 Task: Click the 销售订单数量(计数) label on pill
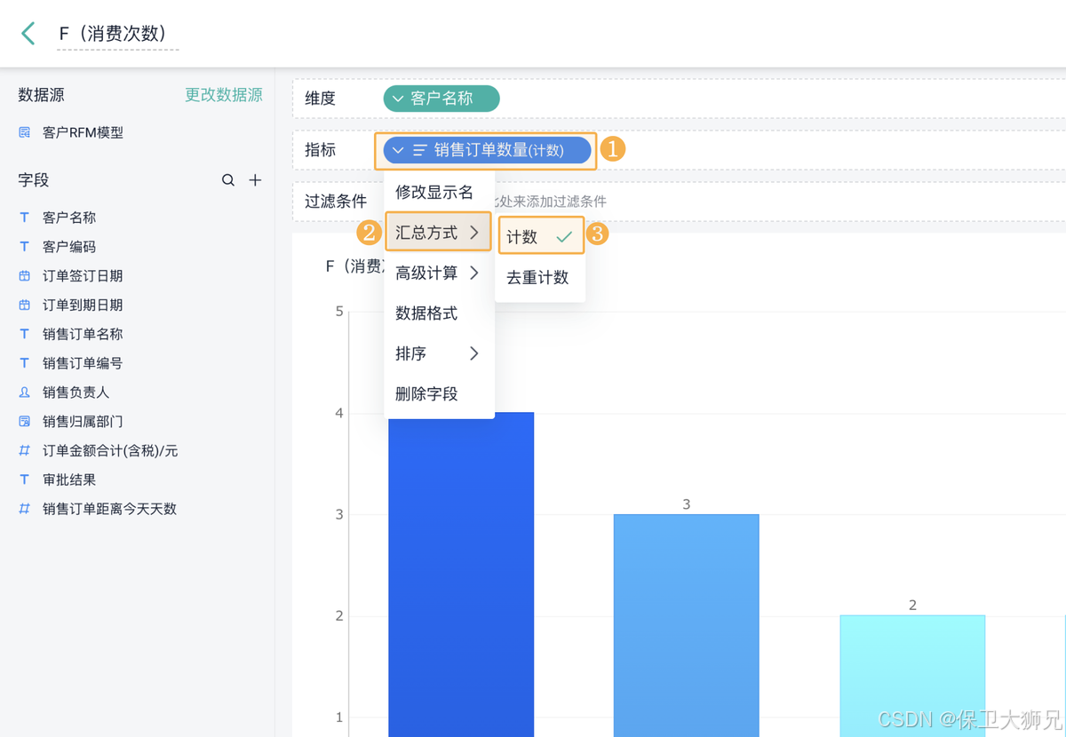tap(499, 151)
